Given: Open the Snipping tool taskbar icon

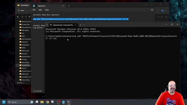Looking at the screenshot, I should [53, 102].
